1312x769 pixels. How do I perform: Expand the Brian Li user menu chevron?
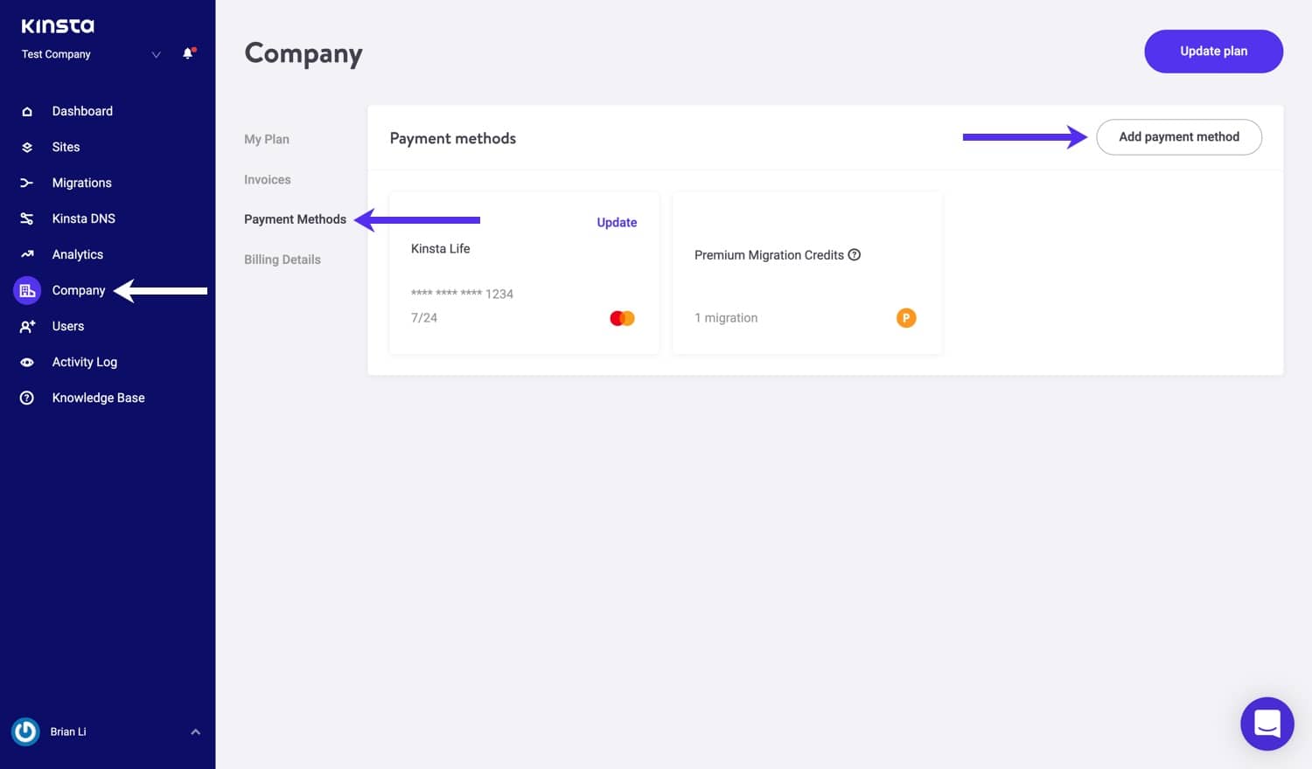pyautogui.click(x=196, y=732)
